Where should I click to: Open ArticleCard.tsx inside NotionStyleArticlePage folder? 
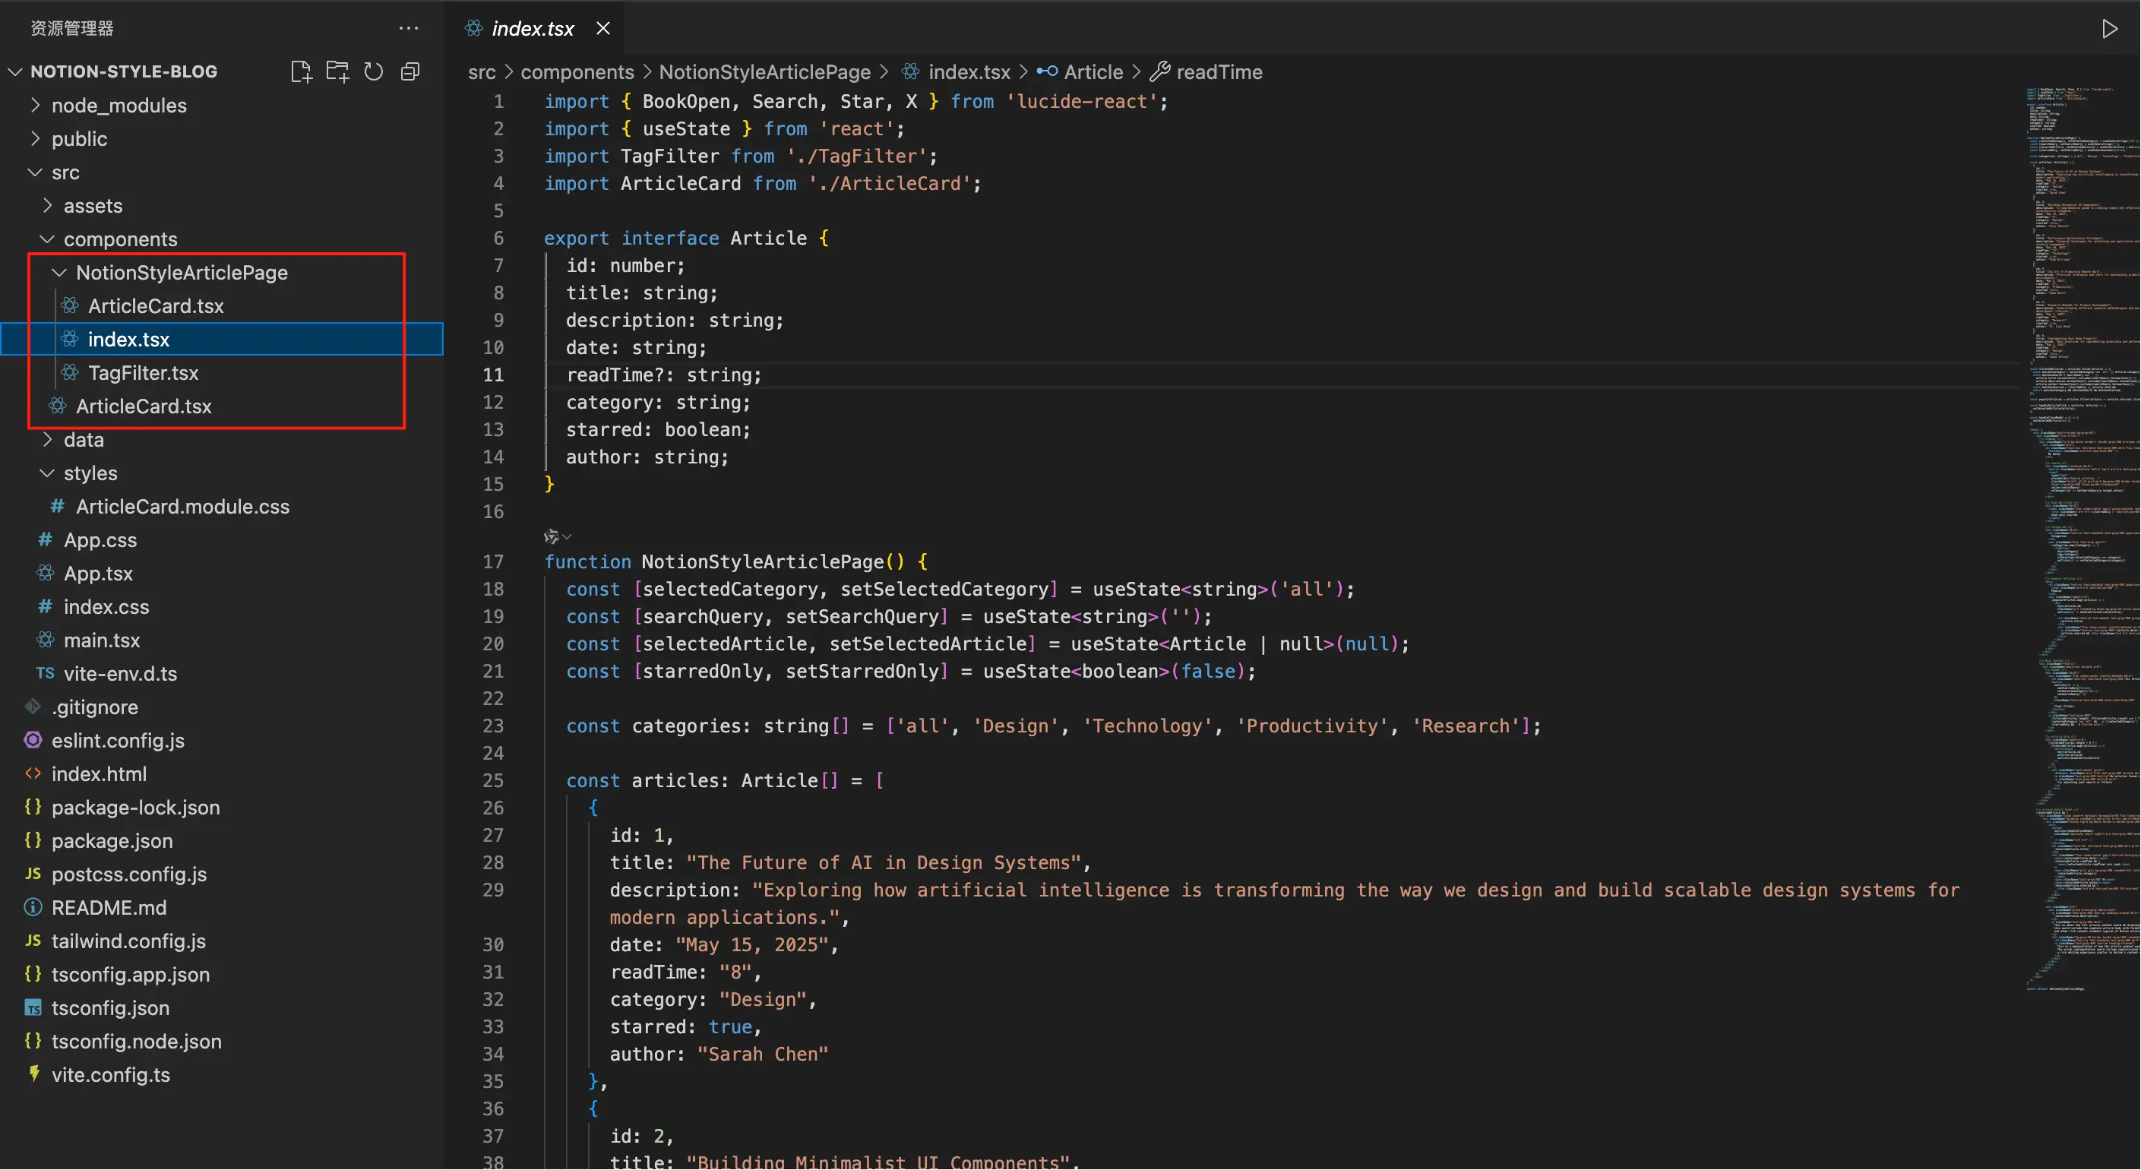156,305
